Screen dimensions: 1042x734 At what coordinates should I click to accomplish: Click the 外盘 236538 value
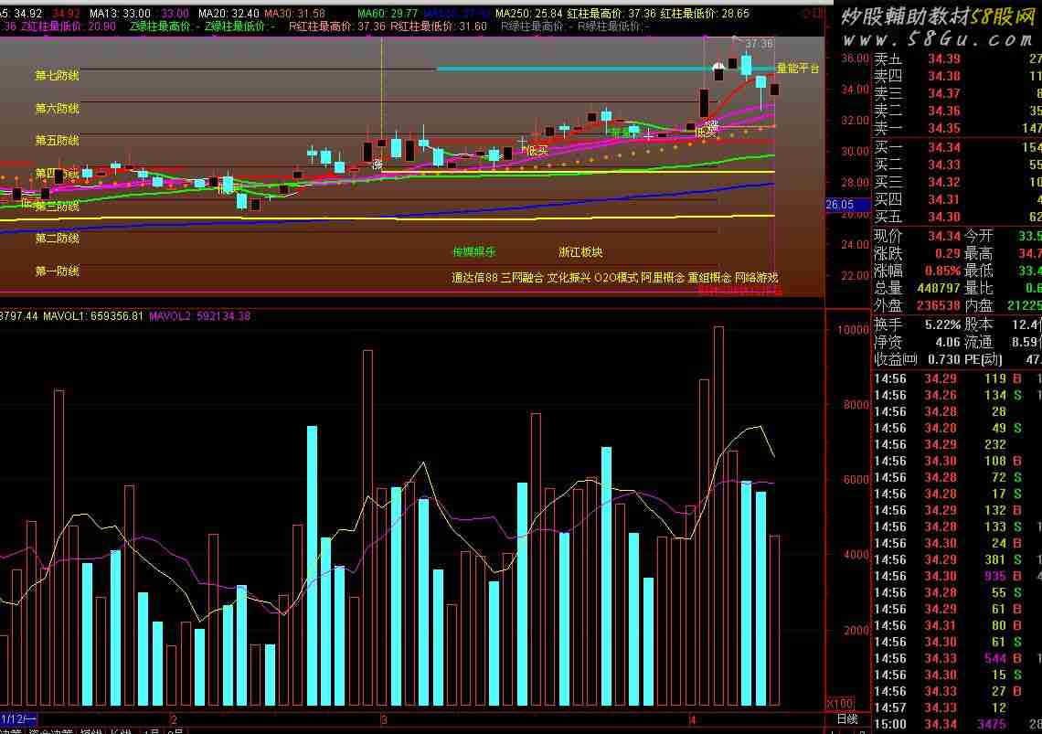click(x=939, y=305)
